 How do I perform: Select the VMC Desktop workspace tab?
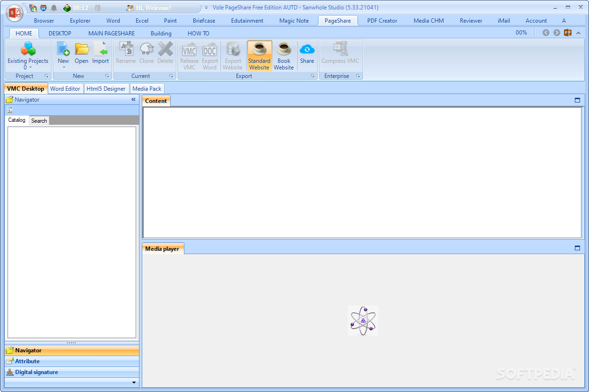[x=26, y=88]
